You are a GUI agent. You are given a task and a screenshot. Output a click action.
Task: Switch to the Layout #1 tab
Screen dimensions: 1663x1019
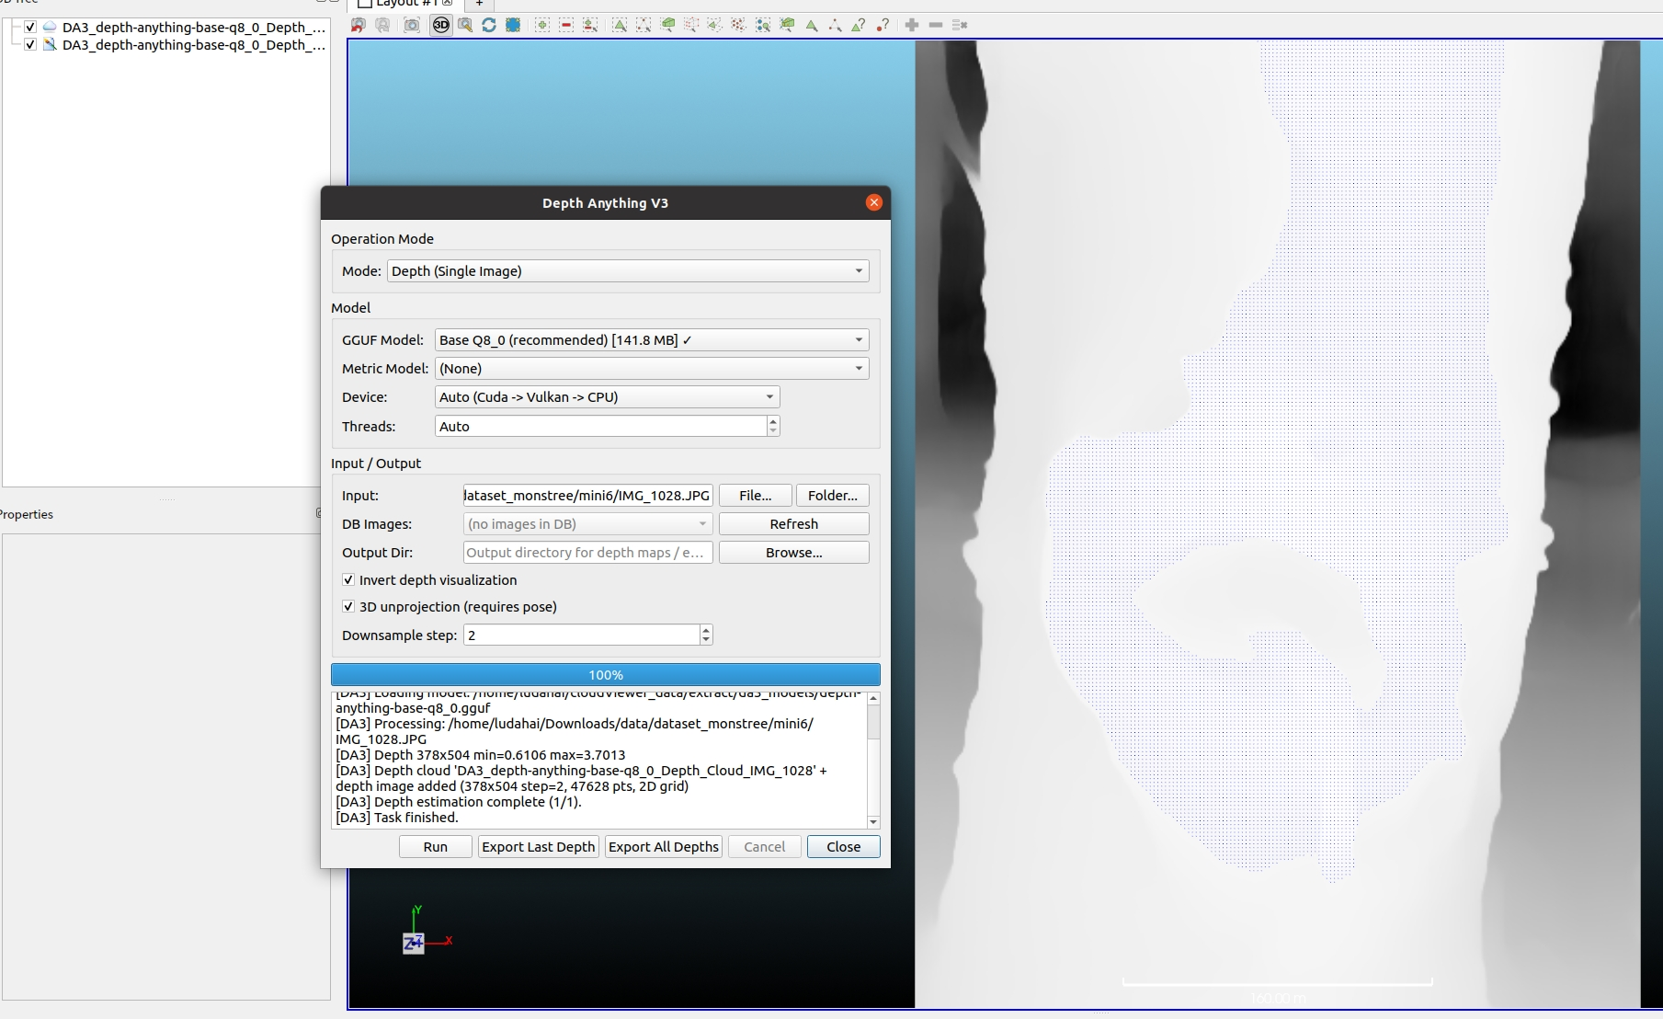(x=404, y=4)
